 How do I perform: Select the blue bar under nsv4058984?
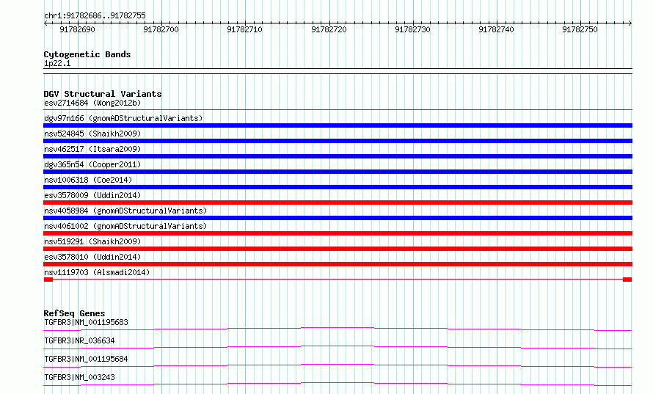coord(338,218)
